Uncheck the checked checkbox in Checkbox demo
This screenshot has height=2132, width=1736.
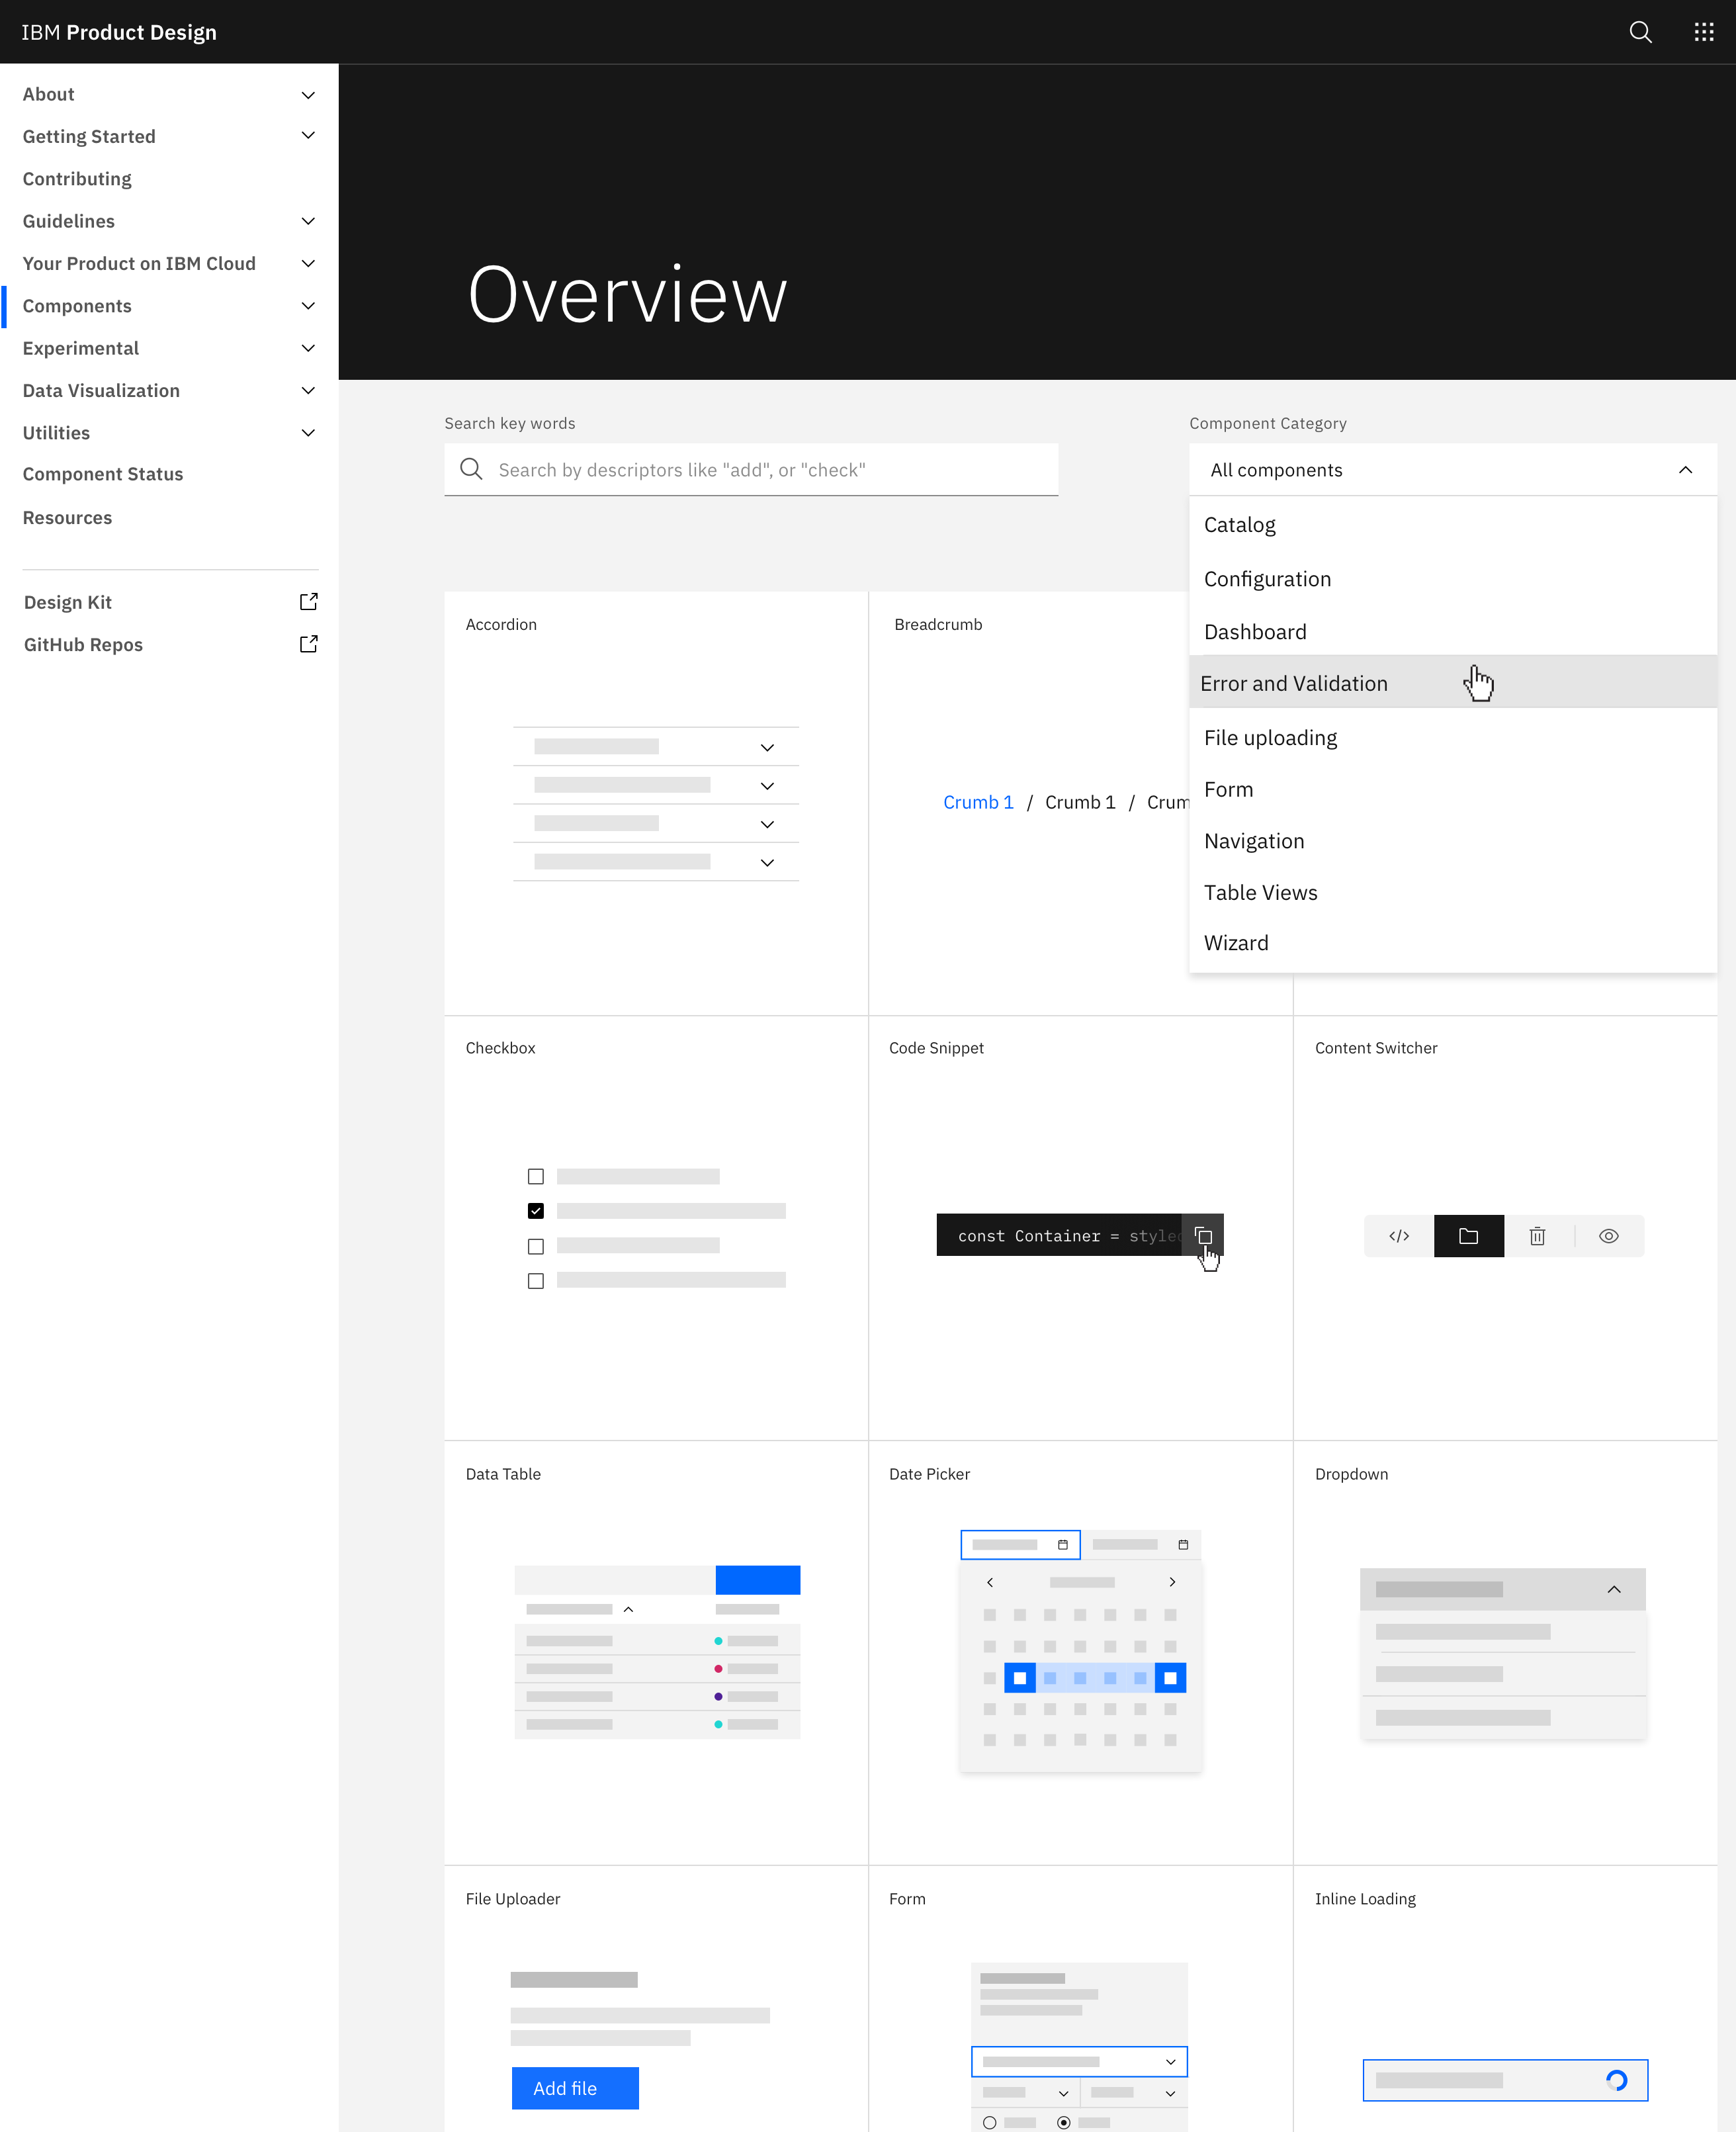tap(536, 1210)
